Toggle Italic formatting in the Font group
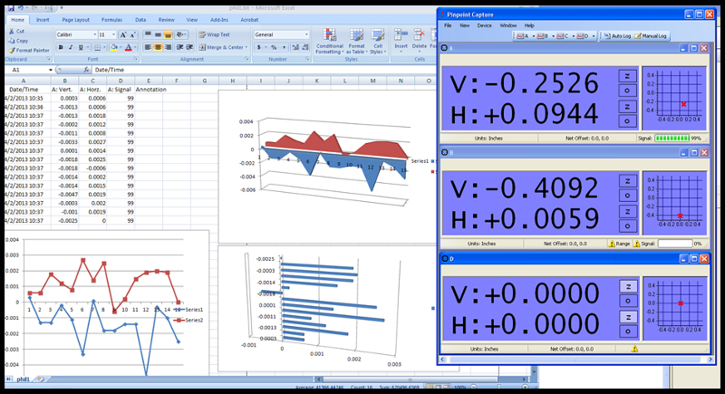This screenshot has width=725, height=394. pyautogui.click(x=71, y=47)
